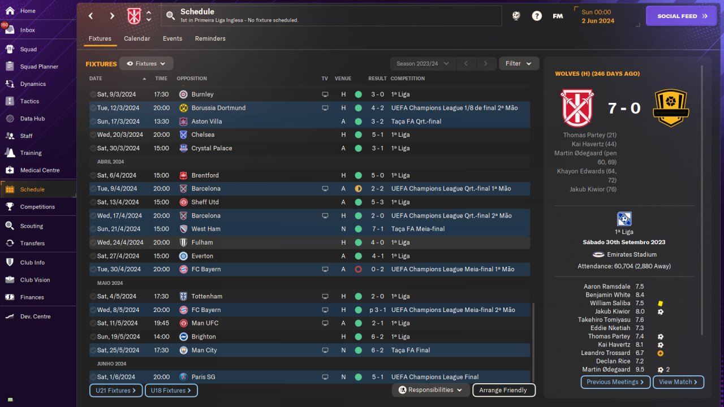Toggle the check circle on the Burnley fixture
This screenshot has width=724, height=407.
93,94
